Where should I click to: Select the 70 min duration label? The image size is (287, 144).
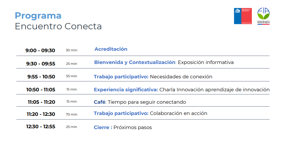pos(71,114)
